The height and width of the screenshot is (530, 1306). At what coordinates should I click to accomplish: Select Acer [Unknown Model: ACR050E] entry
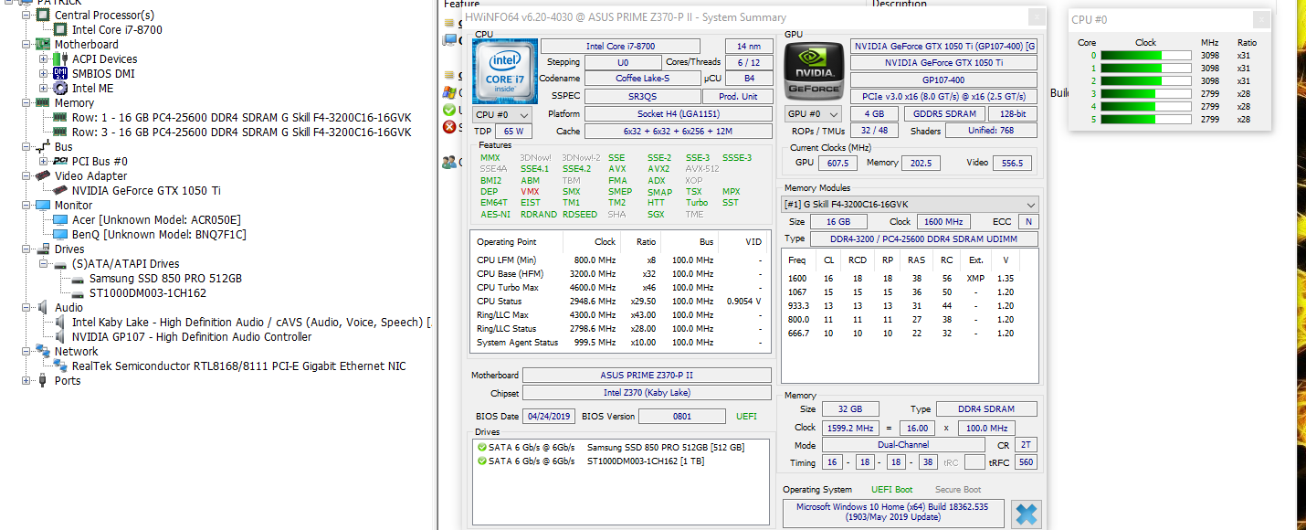pyautogui.click(x=156, y=219)
